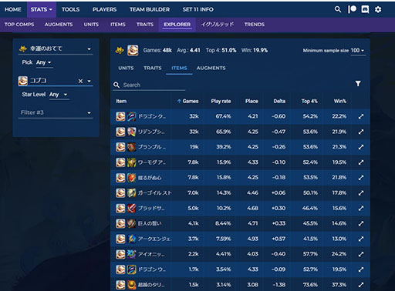395x291 pixels.
Task: Open the Discord icon link
Action: [x=365, y=9]
